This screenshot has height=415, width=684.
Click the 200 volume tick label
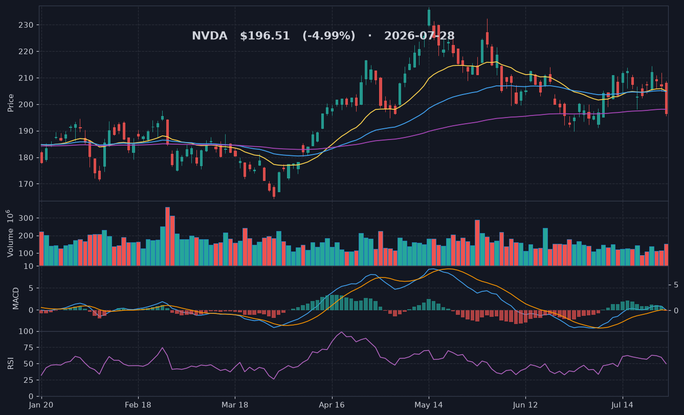27,236
